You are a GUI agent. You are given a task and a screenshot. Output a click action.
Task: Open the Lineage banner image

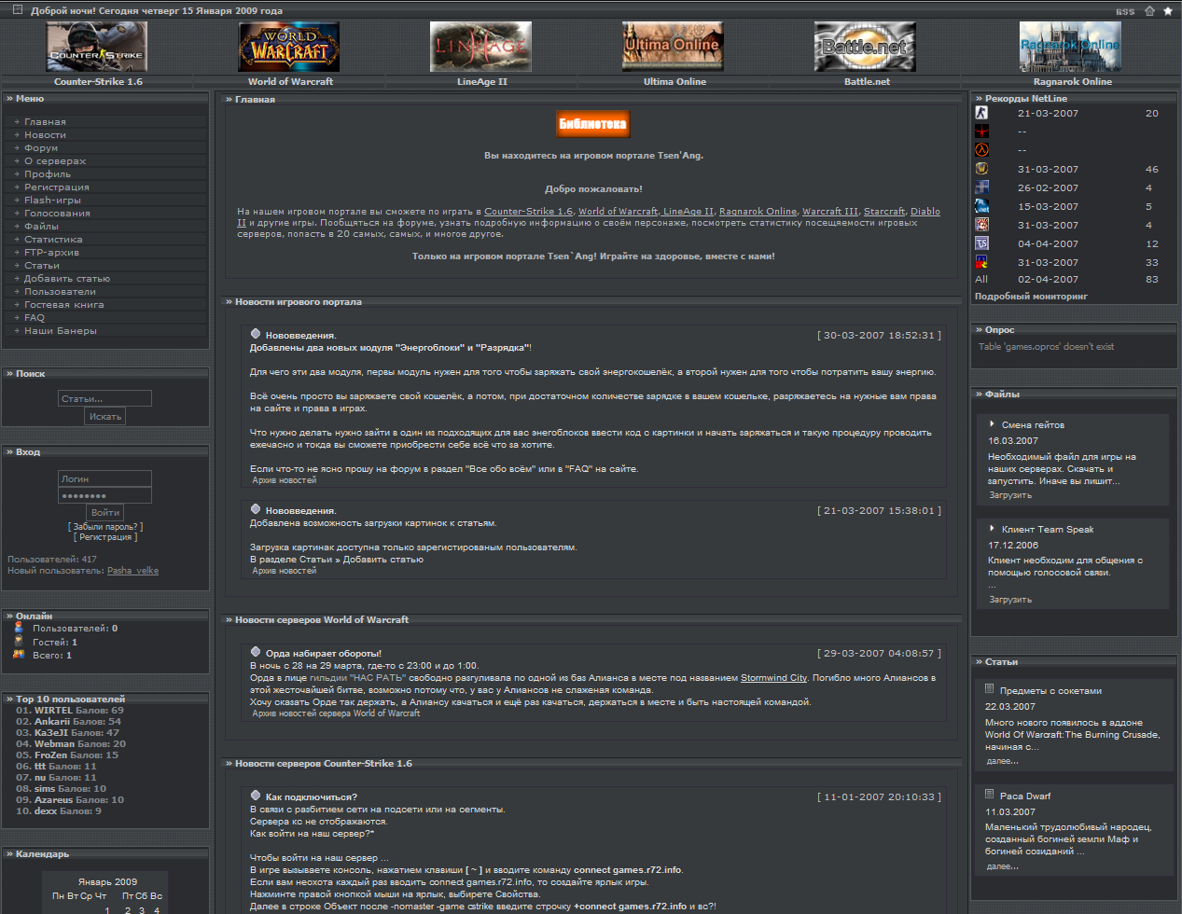pyautogui.click(x=481, y=47)
